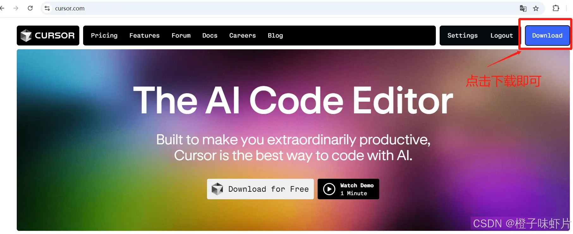Viewport: 573px width, 234px height.
Task: Click the cube icon in Download for Free
Action: click(217, 189)
